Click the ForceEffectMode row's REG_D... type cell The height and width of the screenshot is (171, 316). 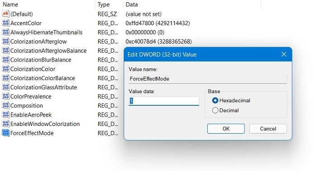pyautogui.click(x=108, y=133)
